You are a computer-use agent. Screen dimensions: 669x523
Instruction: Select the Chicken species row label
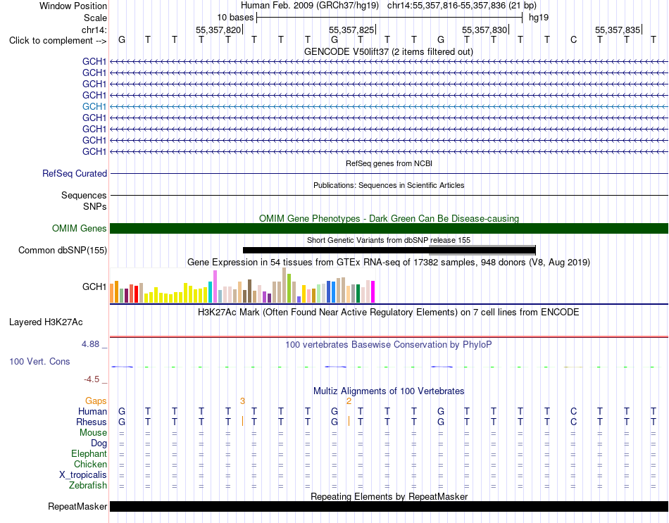[x=90, y=464]
